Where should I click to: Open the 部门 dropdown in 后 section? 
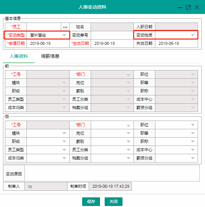128,125
